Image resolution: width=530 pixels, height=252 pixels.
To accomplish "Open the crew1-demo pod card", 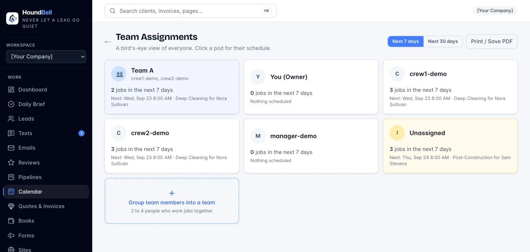I will [x=450, y=87].
